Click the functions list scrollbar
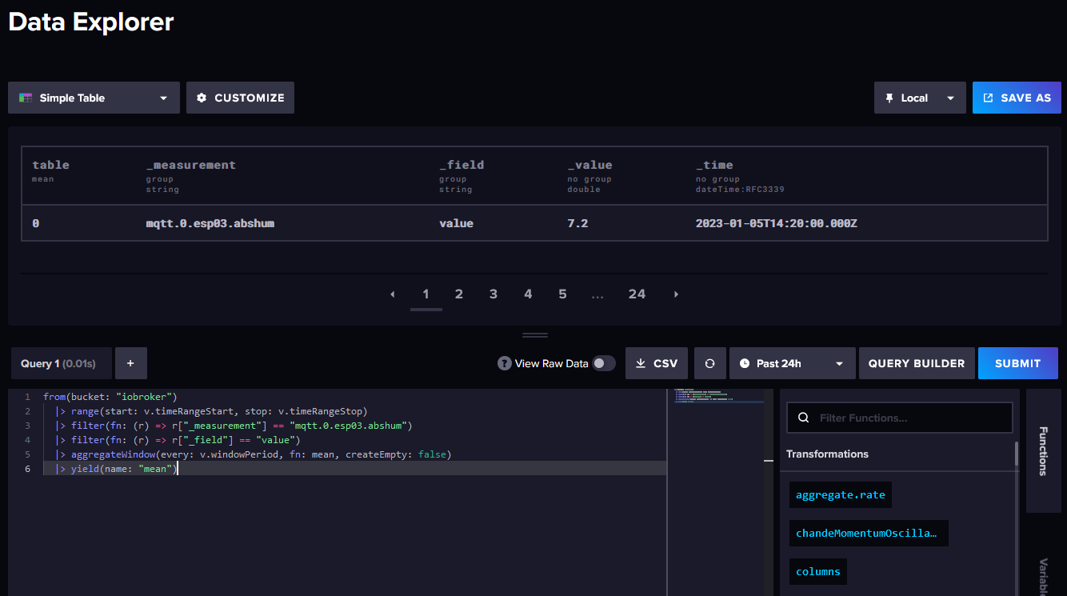Screen dimensions: 1067x596 [1017, 453]
